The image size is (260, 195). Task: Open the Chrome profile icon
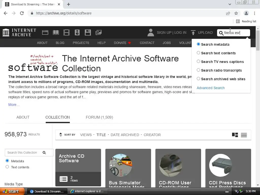pos(246,13)
